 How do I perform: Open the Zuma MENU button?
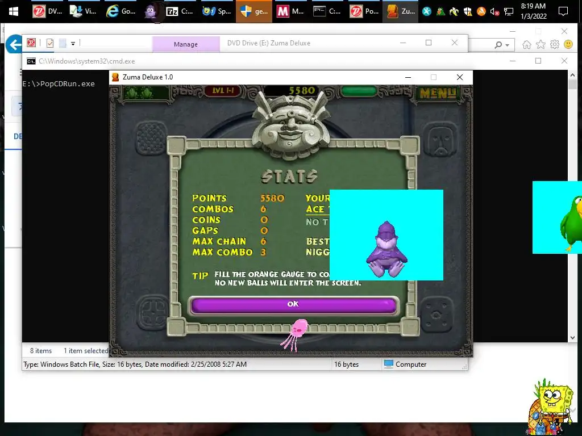(x=438, y=94)
